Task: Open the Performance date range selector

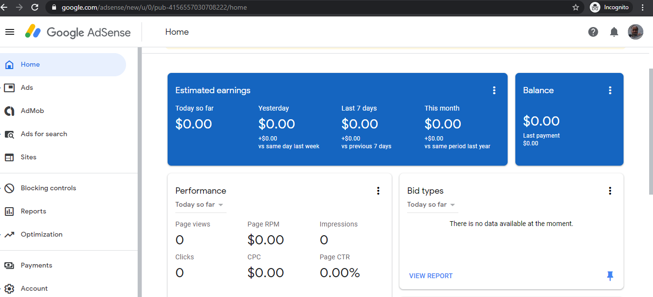Action: (x=200, y=204)
